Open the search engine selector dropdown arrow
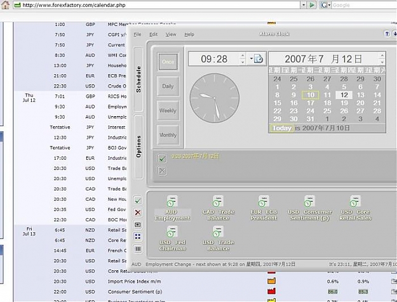The image size is (397, 302). (x=330, y=5)
